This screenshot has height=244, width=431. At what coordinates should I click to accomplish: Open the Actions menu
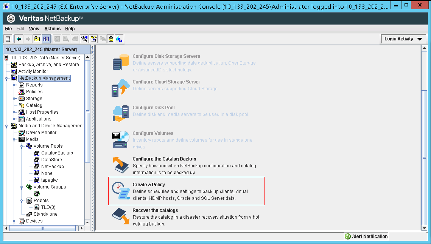[52, 28]
